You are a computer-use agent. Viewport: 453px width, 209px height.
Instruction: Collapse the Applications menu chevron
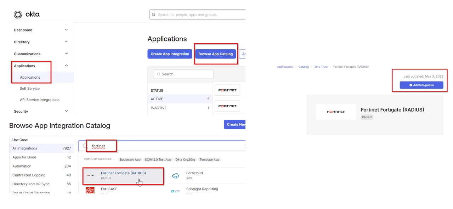point(66,66)
